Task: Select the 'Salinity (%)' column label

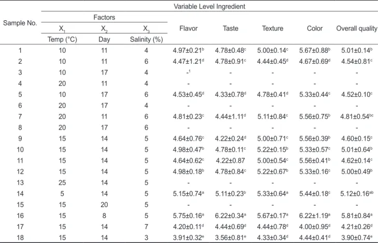Action: (x=146, y=39)
